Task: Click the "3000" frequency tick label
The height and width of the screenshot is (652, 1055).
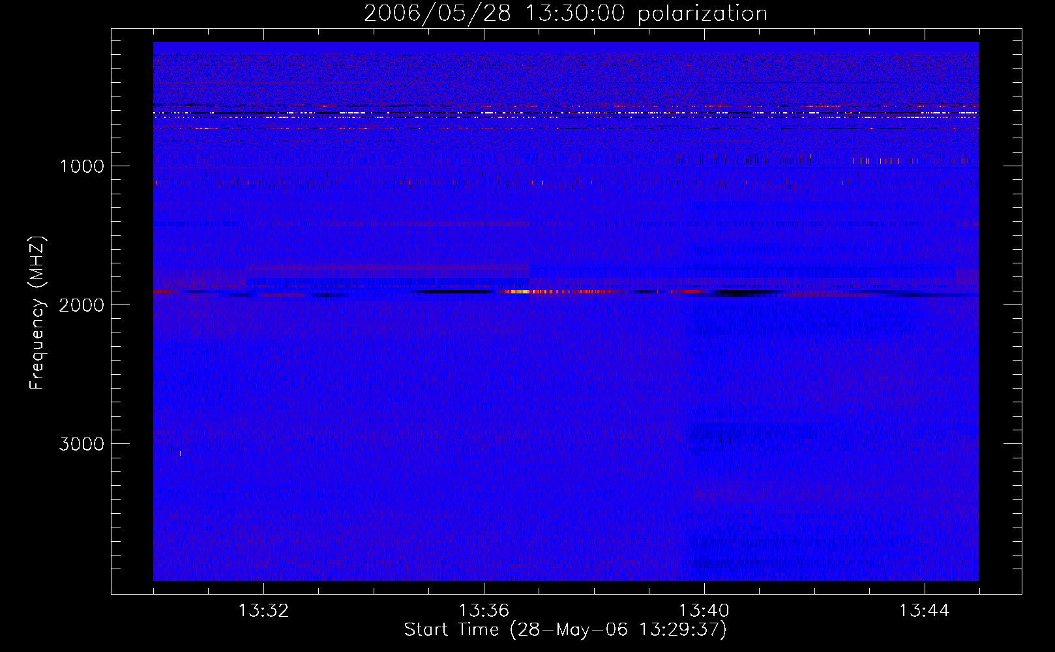Action: point(82,444)
